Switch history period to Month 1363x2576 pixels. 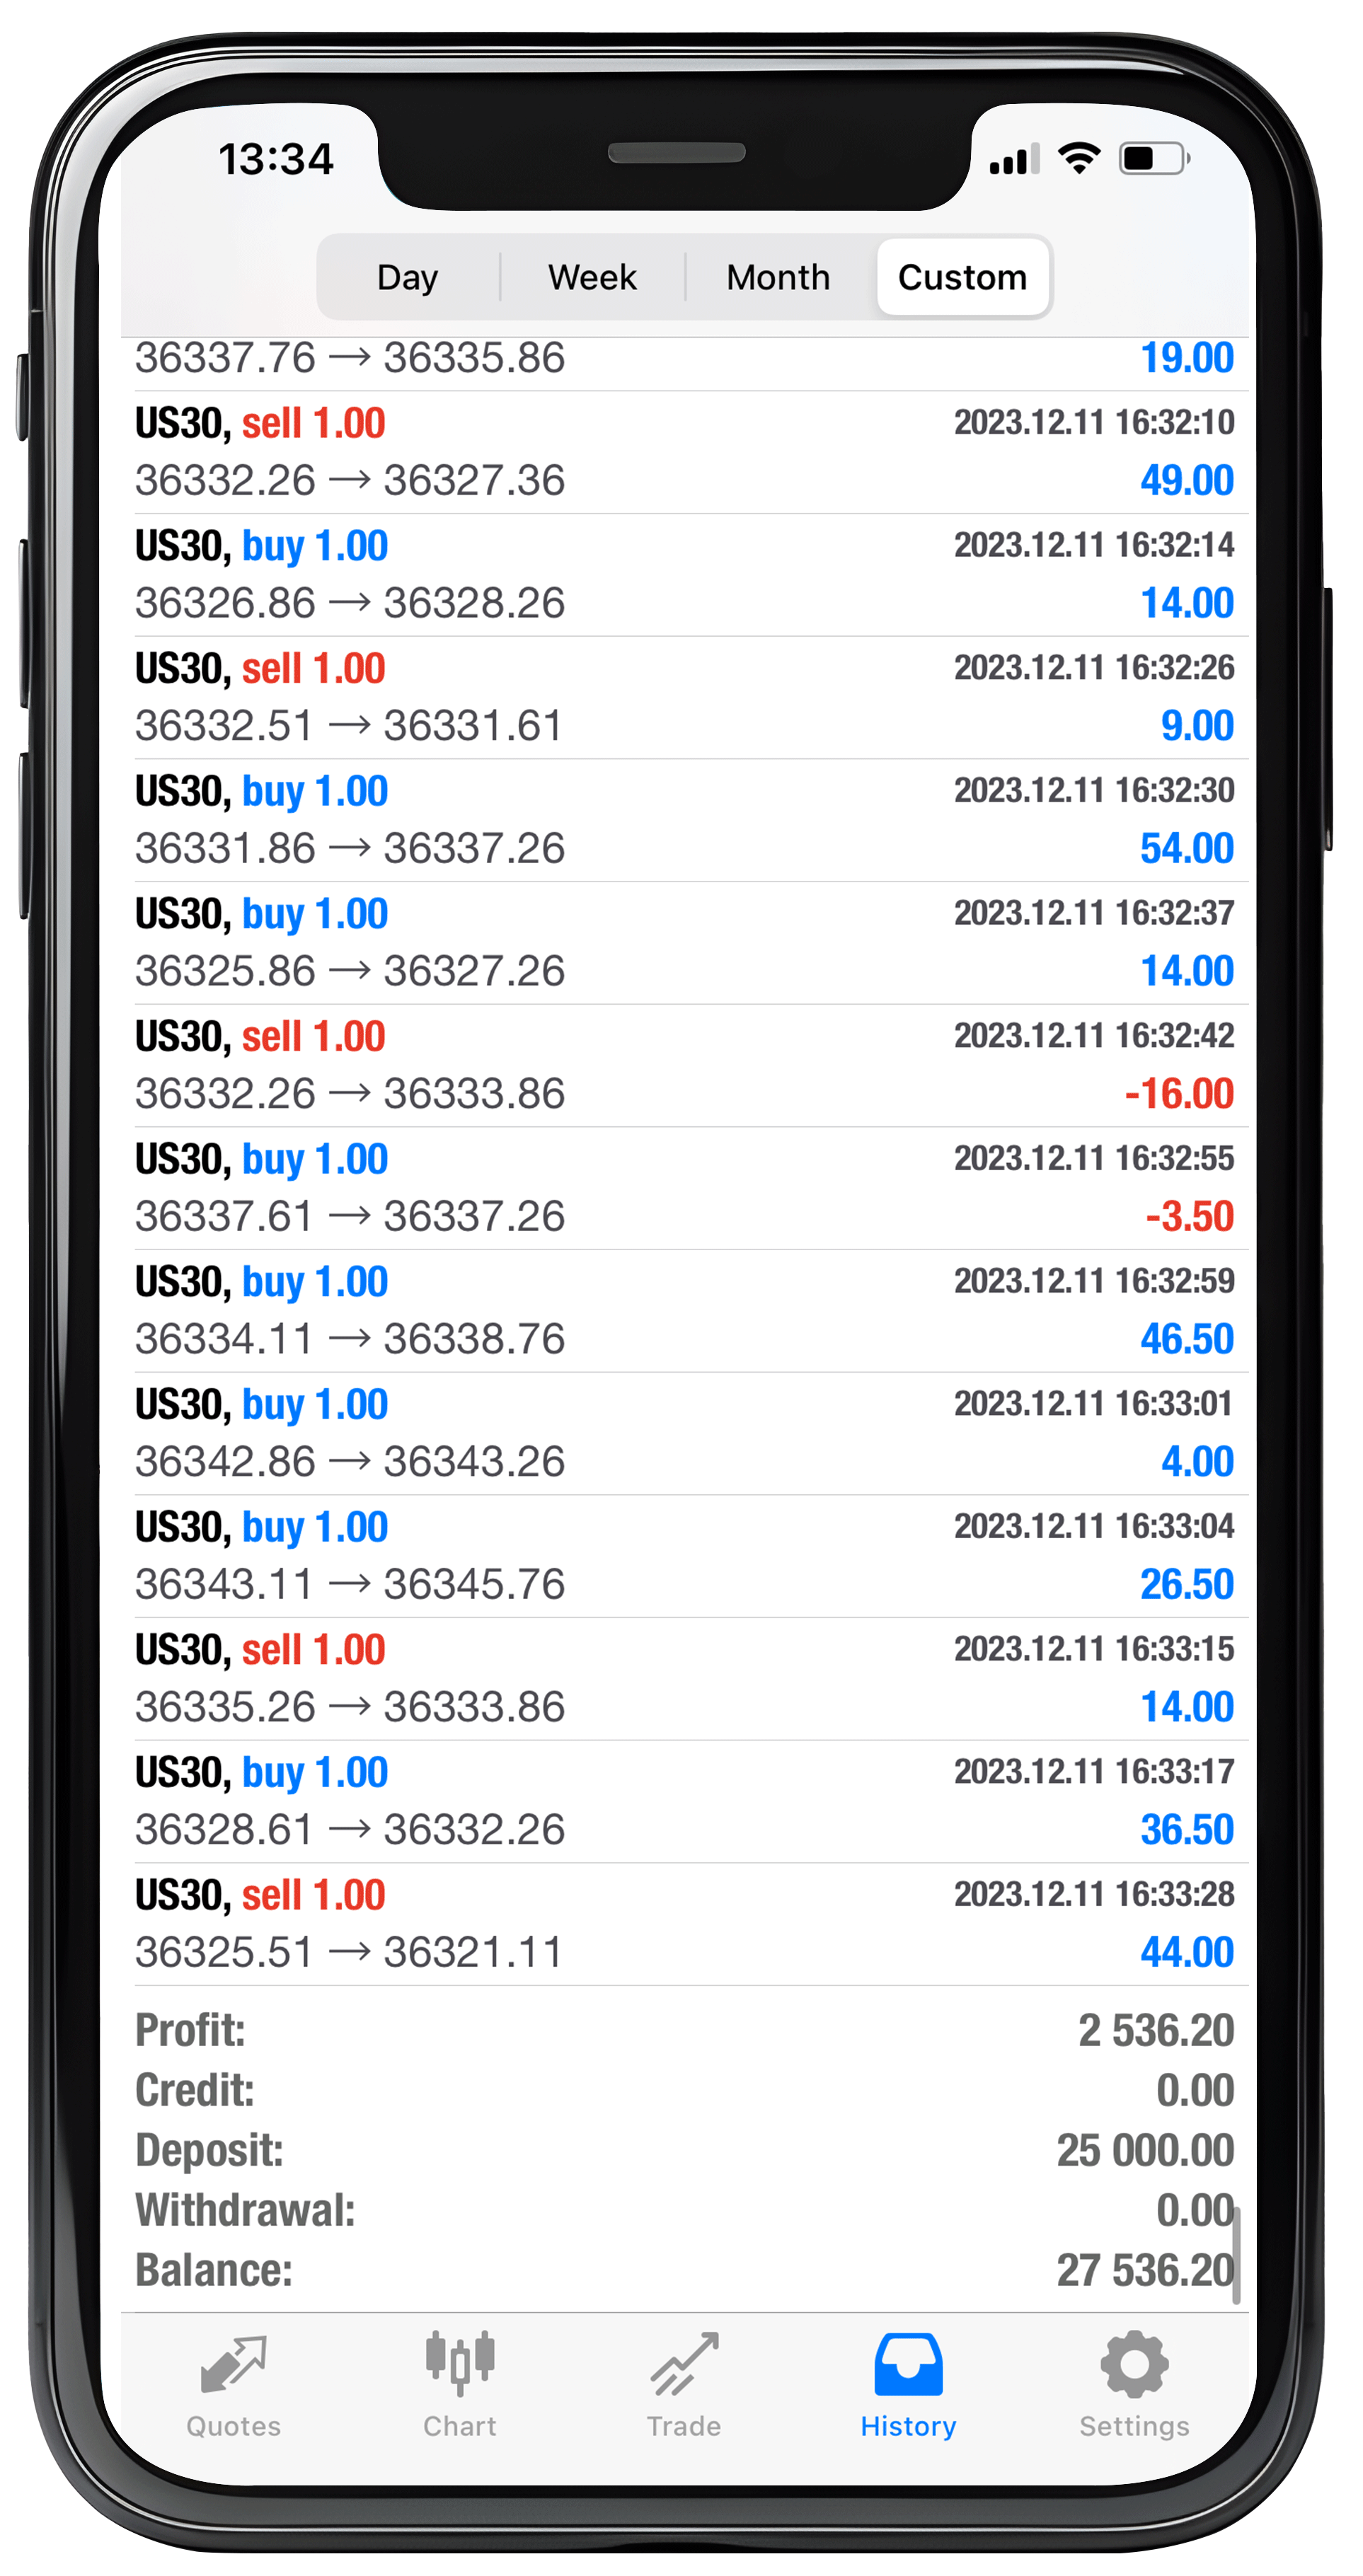[778, 277]
